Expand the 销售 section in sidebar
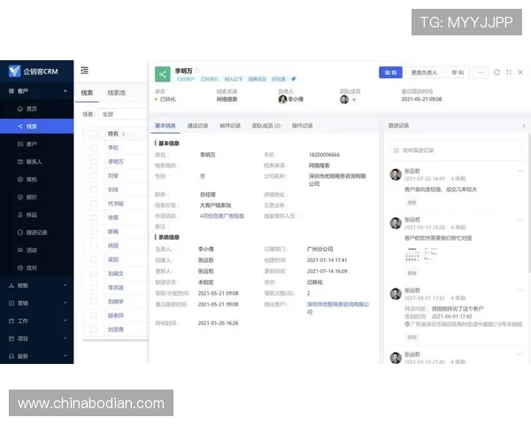Image resolution: width=531 pixels, height=425 pixels. pyautogui.click(x=35, y=285)
